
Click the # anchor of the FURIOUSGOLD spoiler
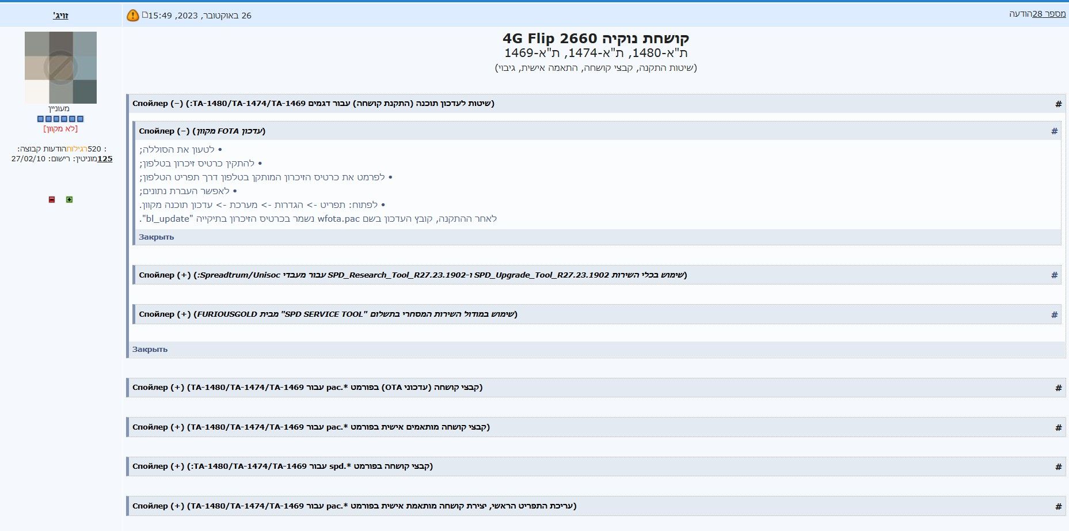point(1054,315)
